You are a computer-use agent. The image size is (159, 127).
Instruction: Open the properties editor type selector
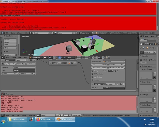[142, 44]
